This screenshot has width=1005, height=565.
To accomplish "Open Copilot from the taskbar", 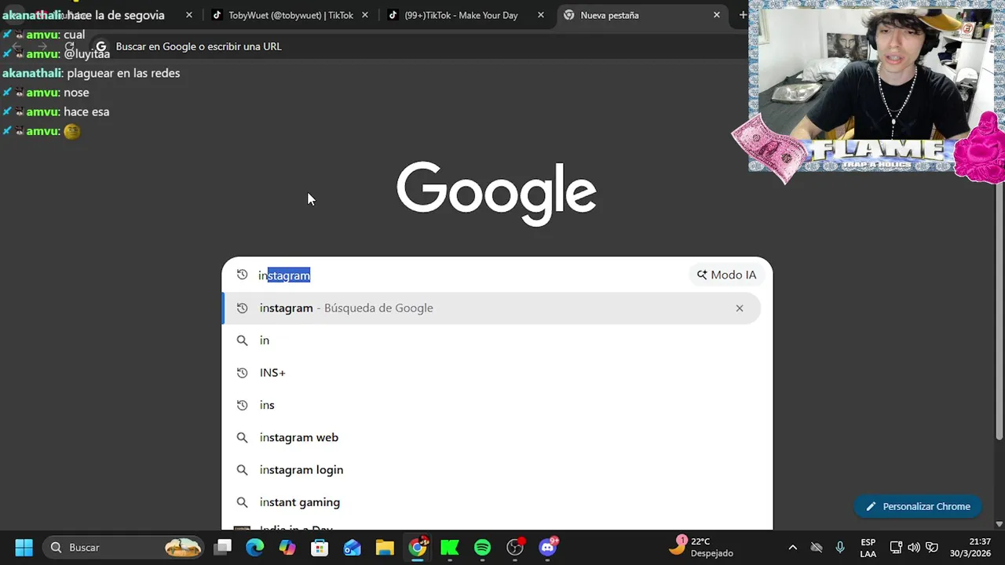I will (287, 547).
